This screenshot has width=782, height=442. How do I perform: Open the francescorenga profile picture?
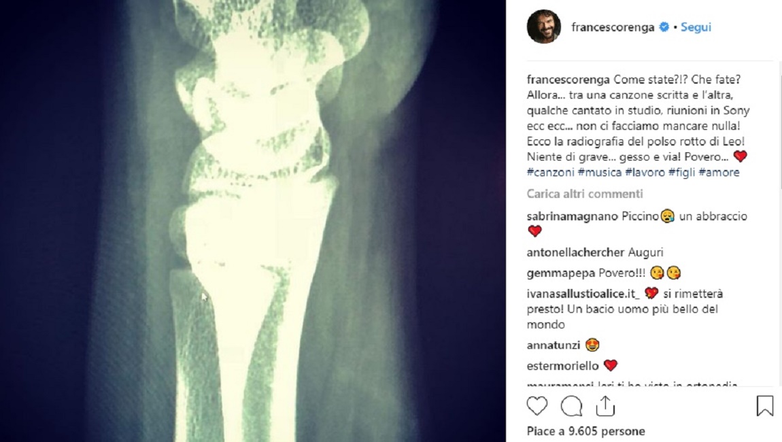pos(543,27)
